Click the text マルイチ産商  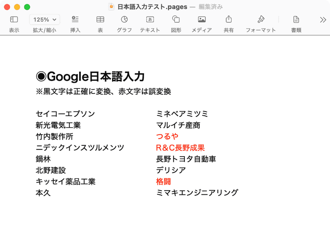[x=178, y=125]
